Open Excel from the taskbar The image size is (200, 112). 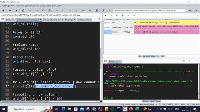point(137,109)
